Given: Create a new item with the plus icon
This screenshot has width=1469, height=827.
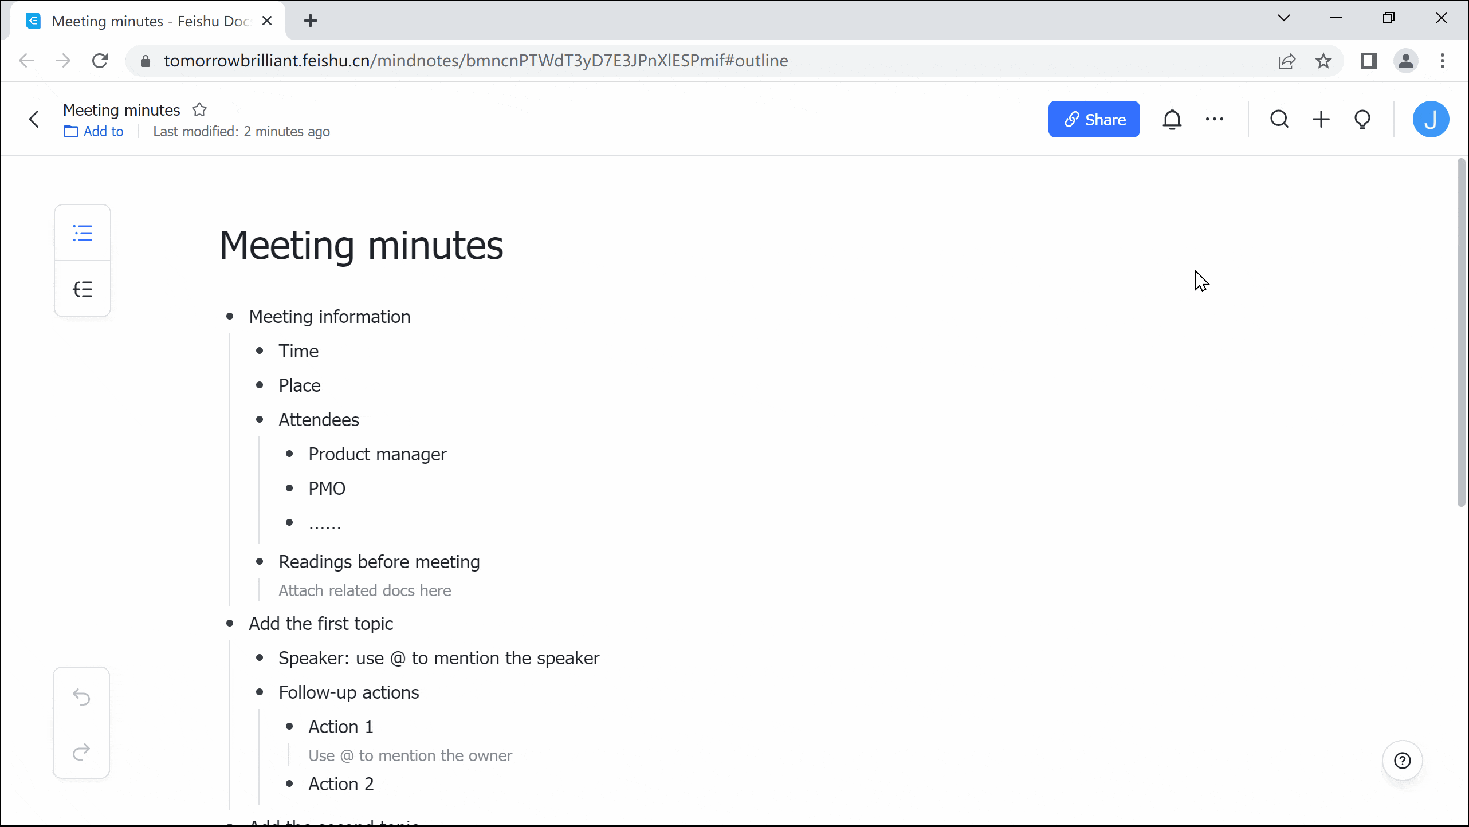Looking at the screenshot, I should pos(1321,119).
